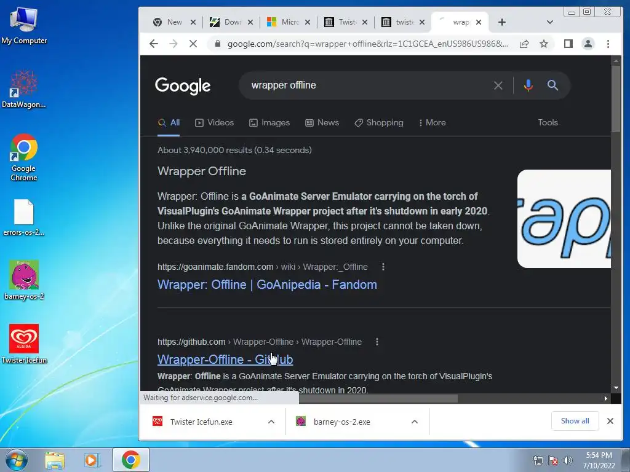Screen dimensions: 630x472
Task: Click the horizontal scrollbar thumb
Action: click(x=378, y=398)
